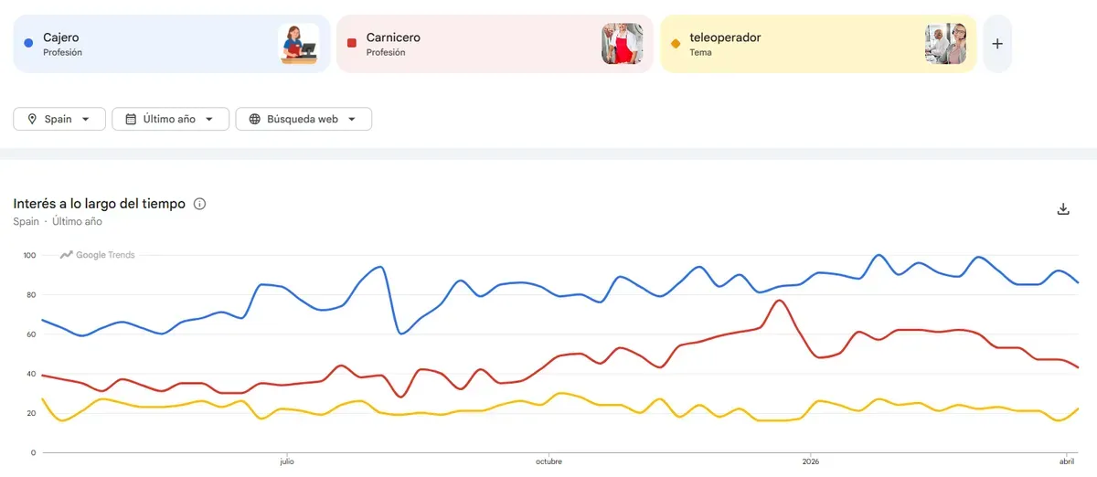
Task: Click the calendar icon in Último año filter
Action: (x=131, y=119)
